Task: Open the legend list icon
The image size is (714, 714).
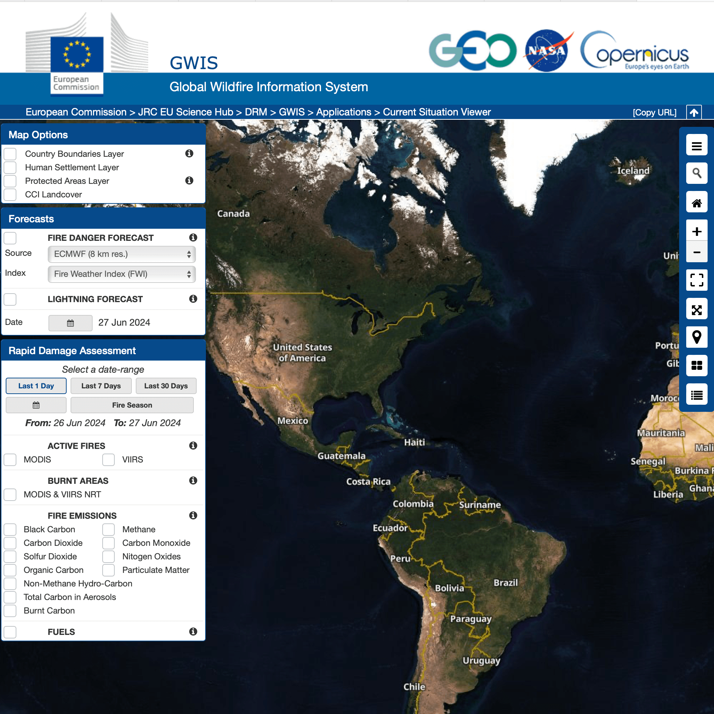Action: tap(696, 395)
